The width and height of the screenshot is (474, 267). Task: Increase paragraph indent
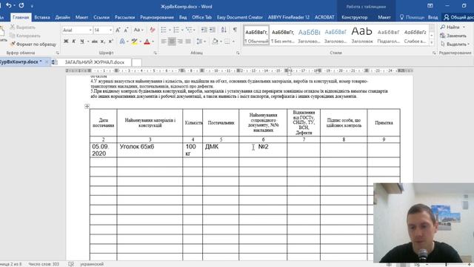point(213,30)
